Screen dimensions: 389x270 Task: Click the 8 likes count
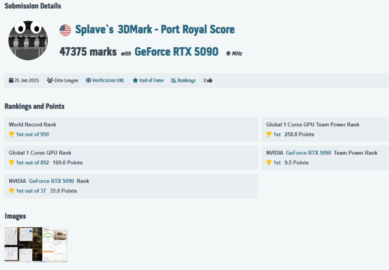(x=205, y=80)
